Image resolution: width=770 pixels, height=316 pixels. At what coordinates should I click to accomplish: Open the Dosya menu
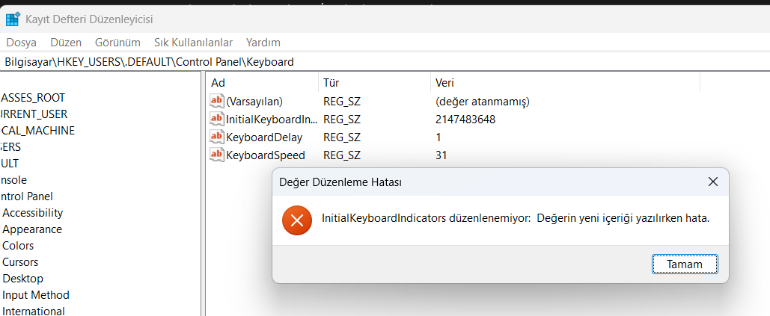tap(21, 43)
